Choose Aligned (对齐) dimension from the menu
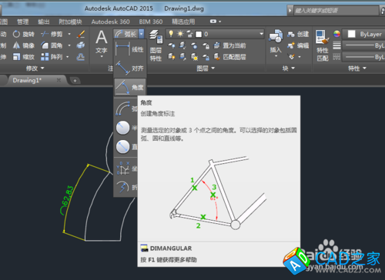 [130, 68]
